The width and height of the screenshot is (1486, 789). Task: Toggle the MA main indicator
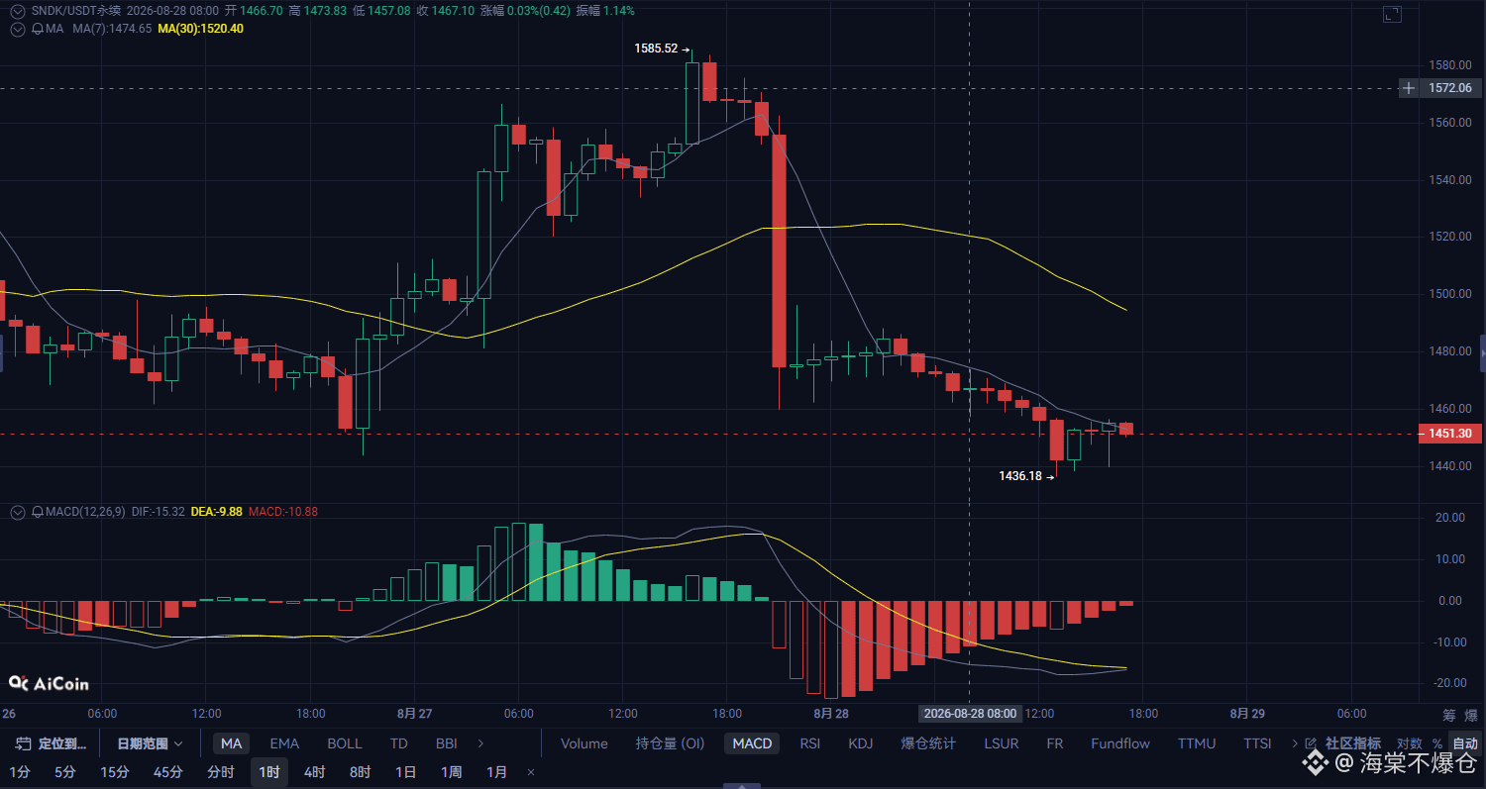[231, 743]
